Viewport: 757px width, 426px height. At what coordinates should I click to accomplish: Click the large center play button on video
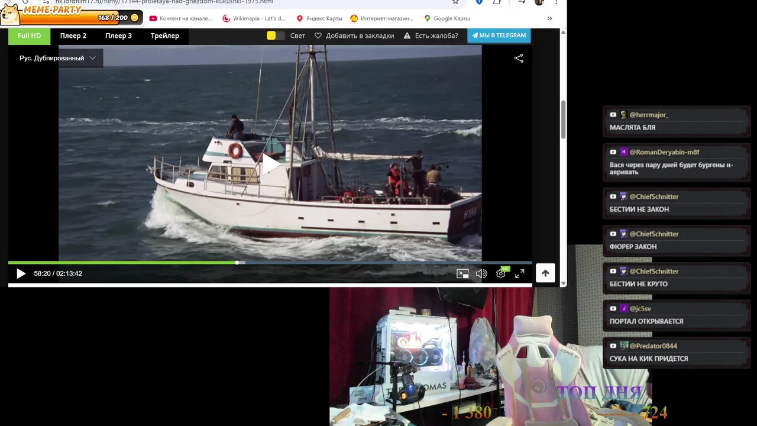(x=270, y=164)
